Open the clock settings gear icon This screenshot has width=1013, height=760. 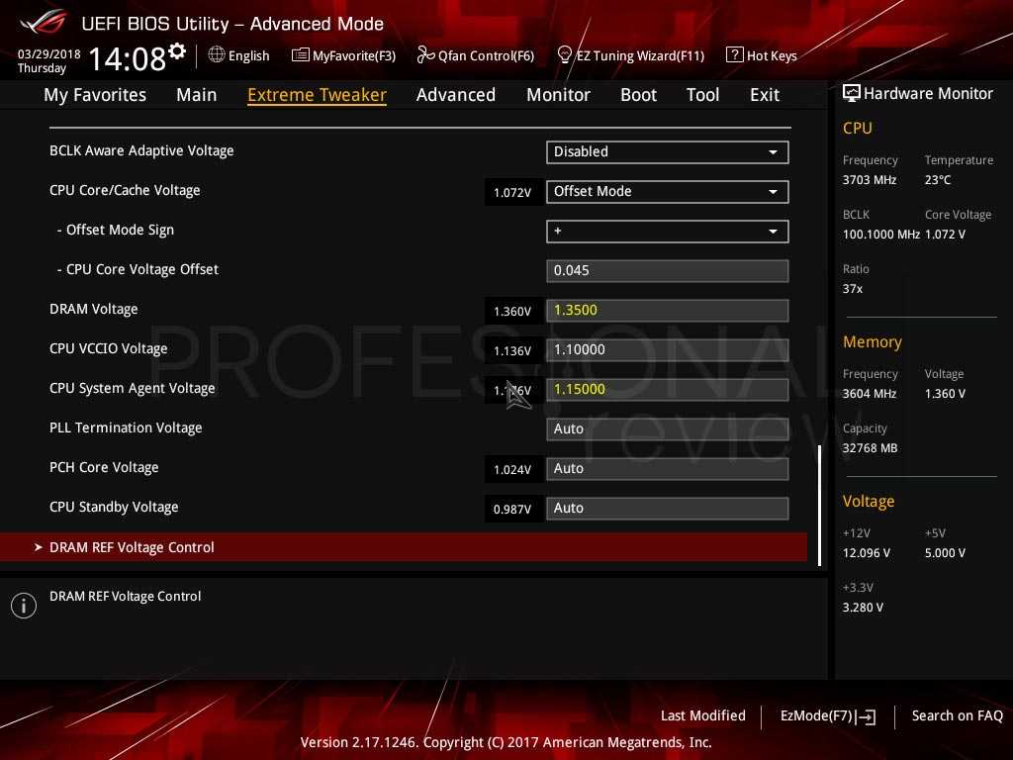tap(177, 51)
